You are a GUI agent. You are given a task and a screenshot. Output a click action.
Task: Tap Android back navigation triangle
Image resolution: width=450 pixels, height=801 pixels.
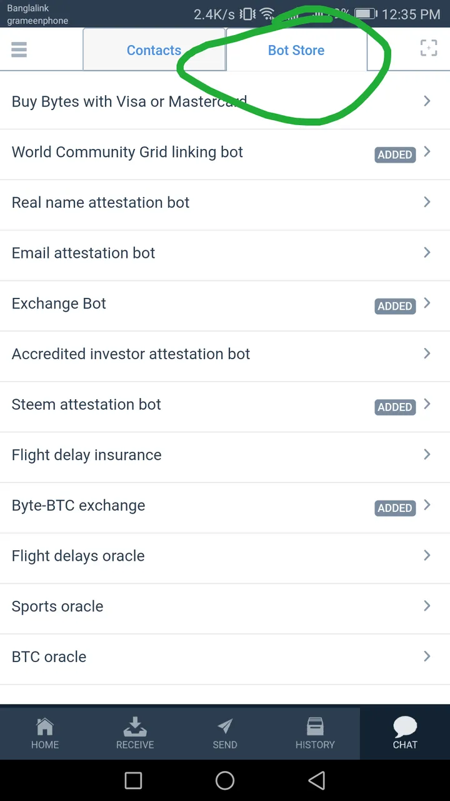coord(317,780)
